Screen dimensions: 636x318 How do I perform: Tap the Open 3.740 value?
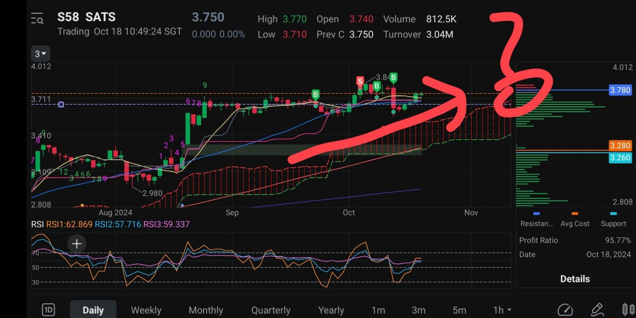tap(361, 19)
